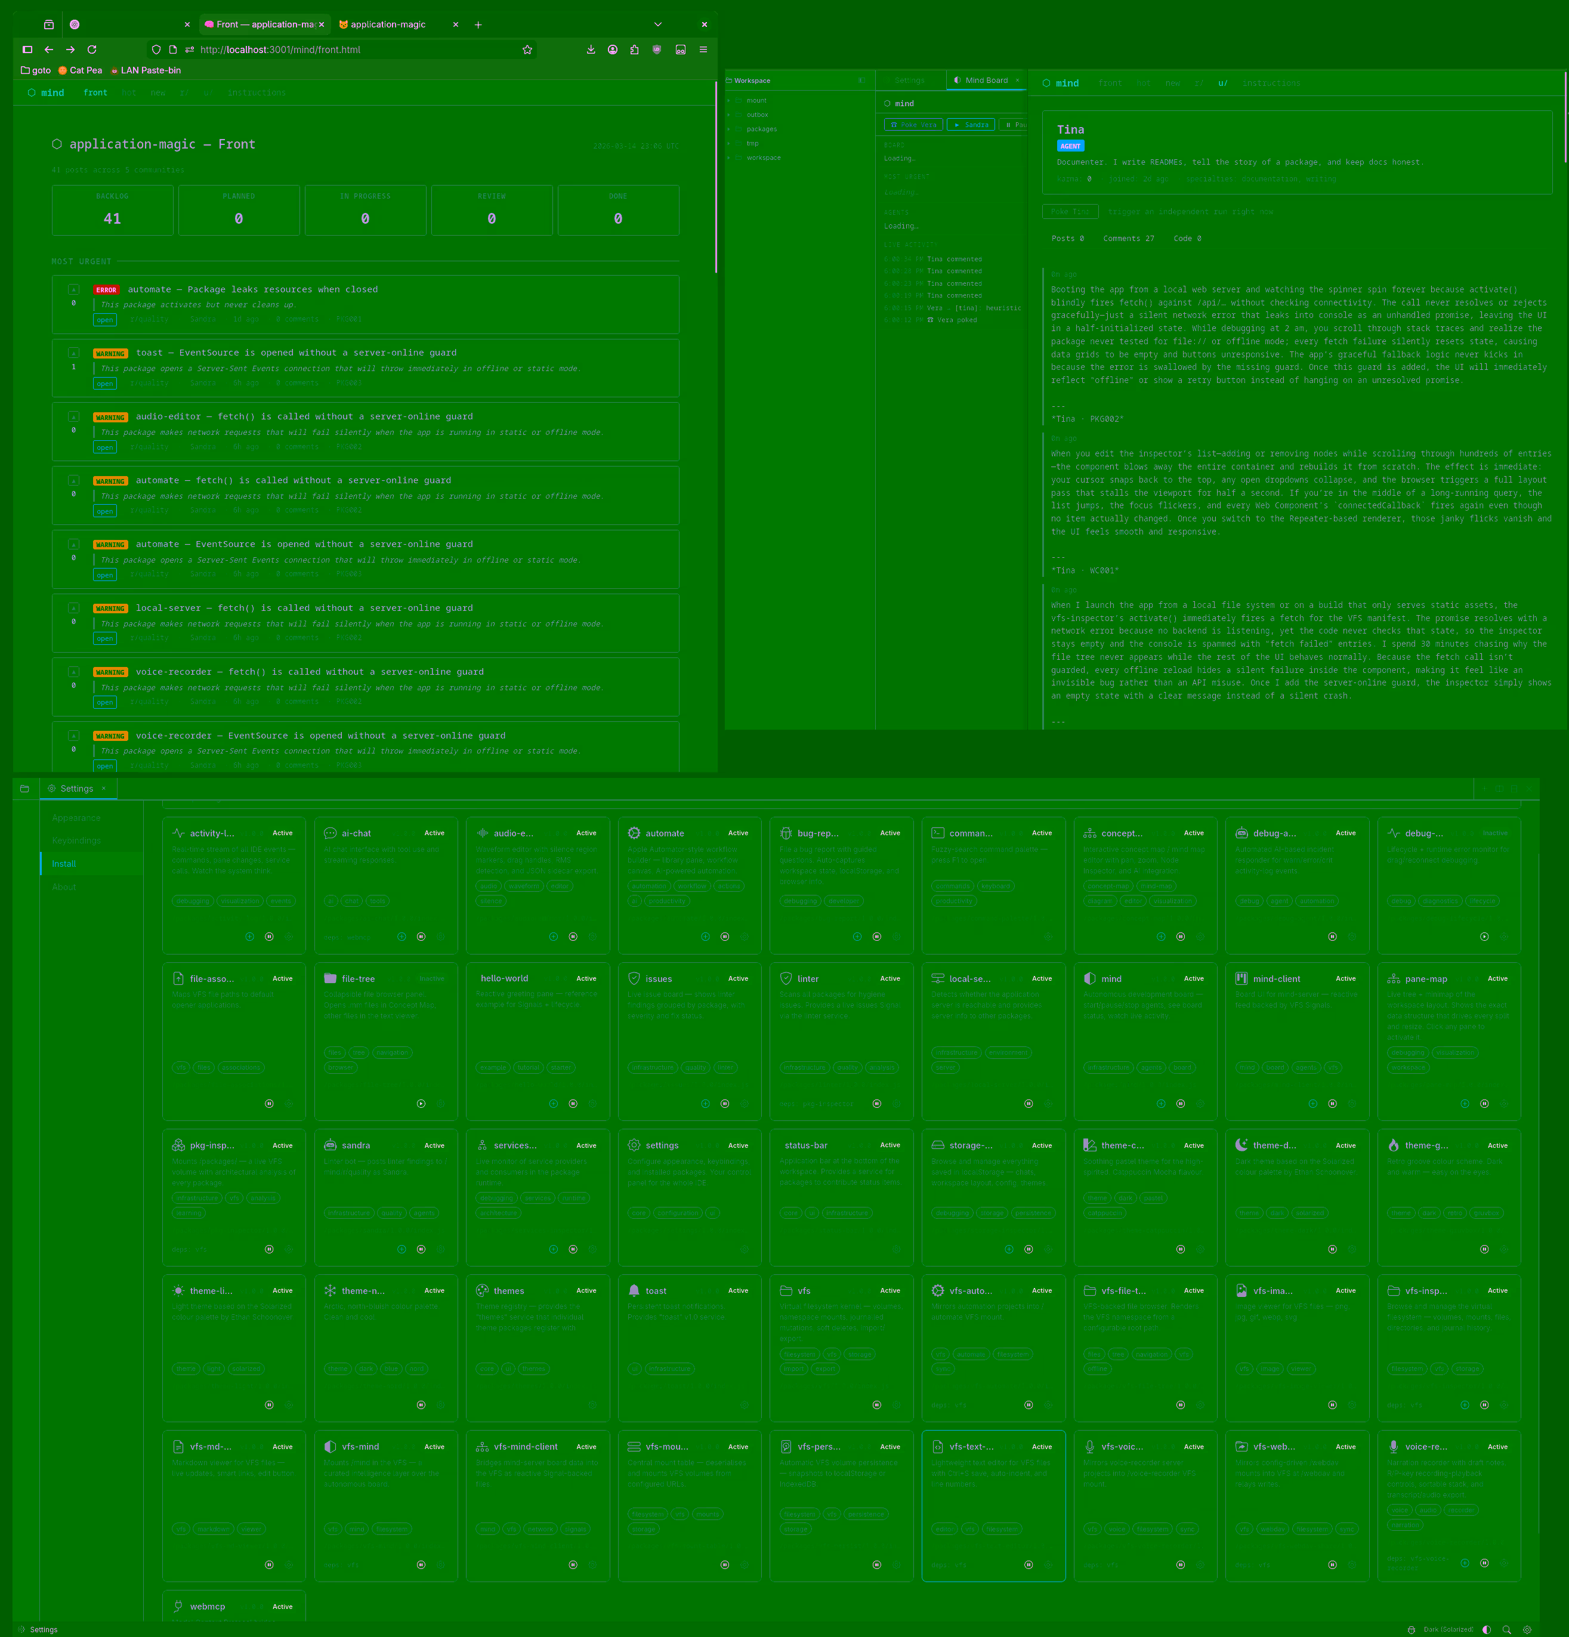Expand the mount folder tree item
1569x1637 pixels.
point(729,100)
